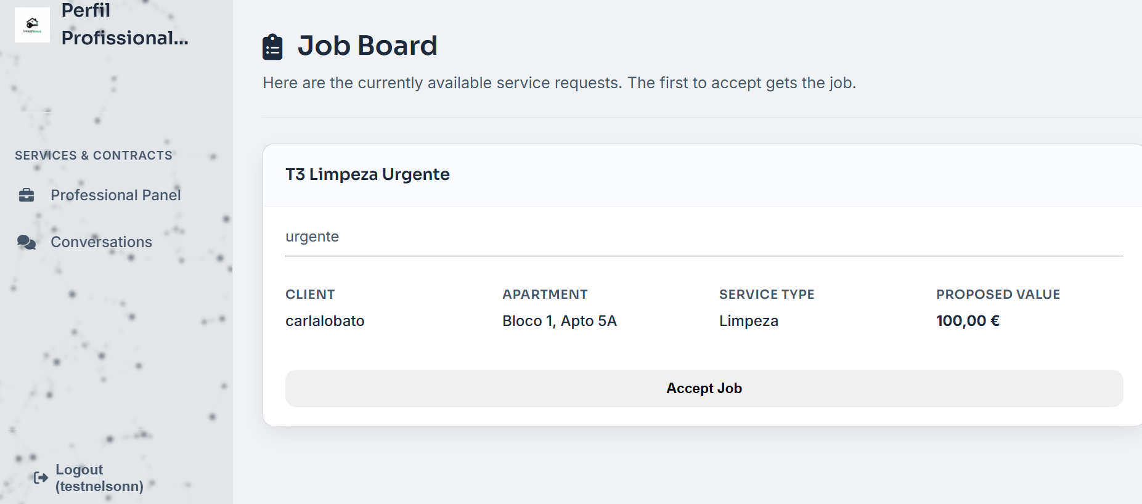Select the Perfil Profissional sidebar title
Viewport: 1142px width, 504px height.
(124, 24)
